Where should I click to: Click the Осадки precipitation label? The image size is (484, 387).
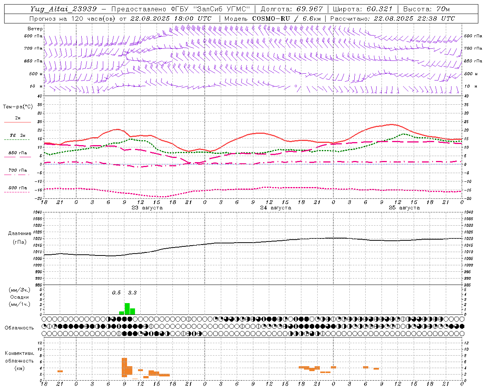[x=19, y=297]
